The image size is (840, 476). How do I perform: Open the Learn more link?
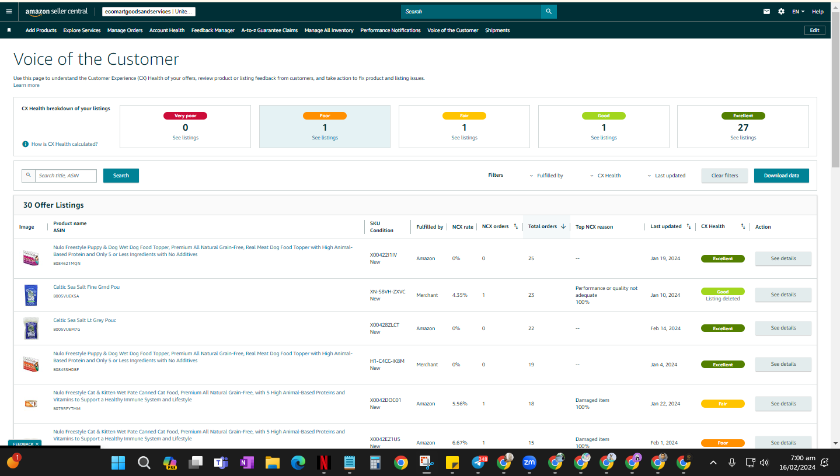26,85
